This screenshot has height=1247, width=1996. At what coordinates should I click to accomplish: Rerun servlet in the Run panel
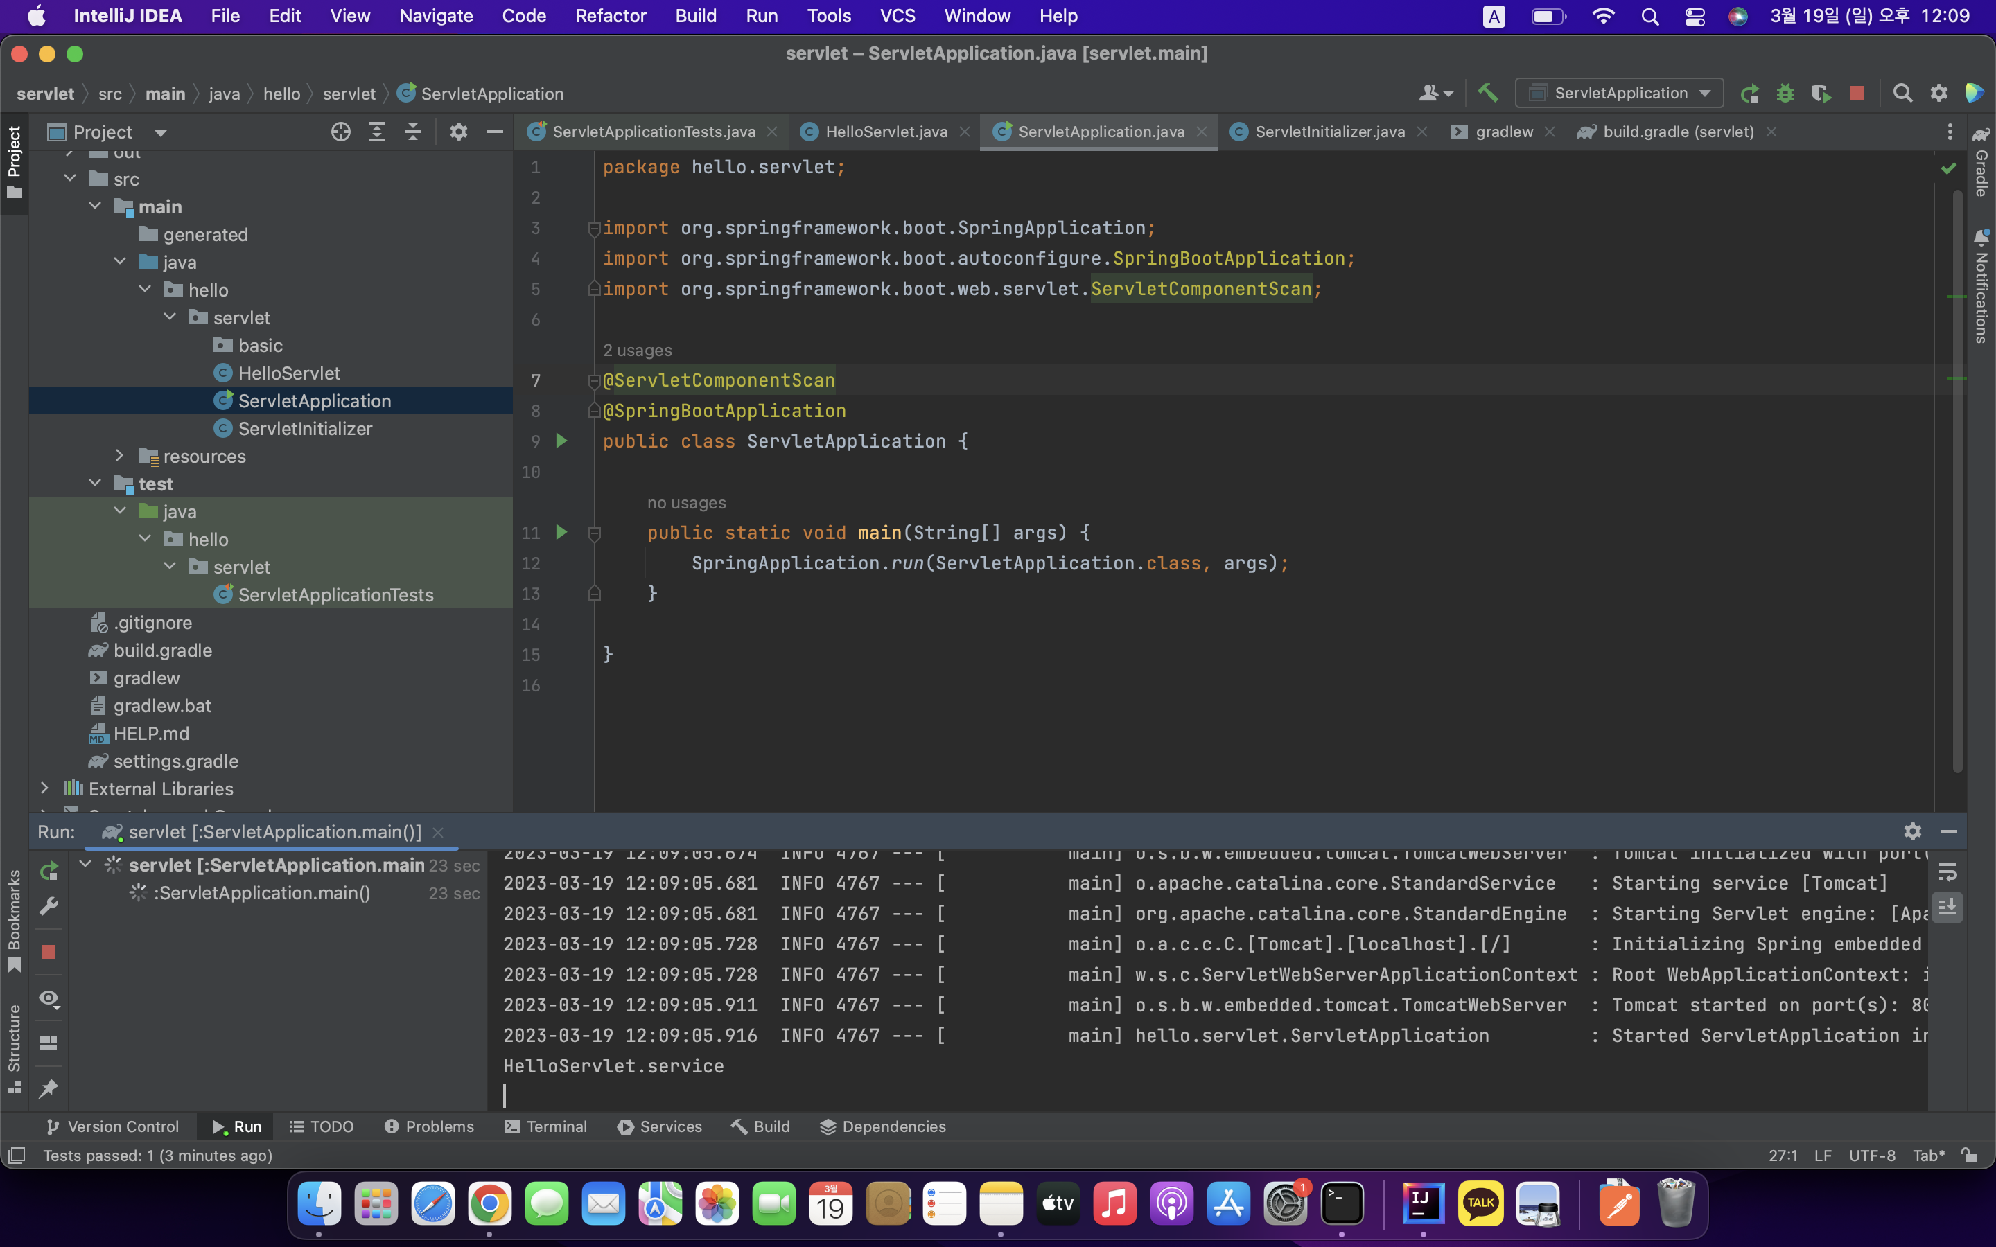pyautogui.click(x=49, y=870)
